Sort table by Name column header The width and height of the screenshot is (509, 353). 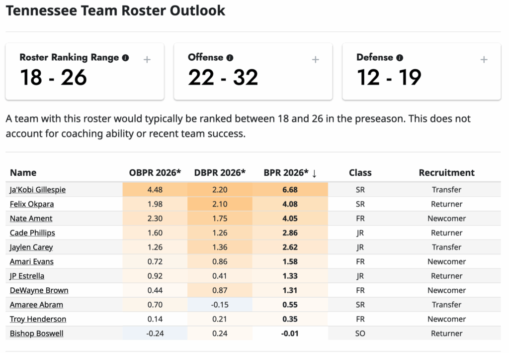[23, 173]
